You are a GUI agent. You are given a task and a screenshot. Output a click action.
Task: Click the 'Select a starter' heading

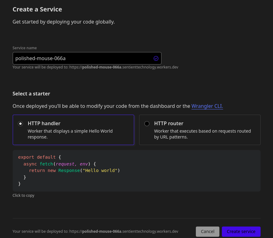[x=31, y=94]
